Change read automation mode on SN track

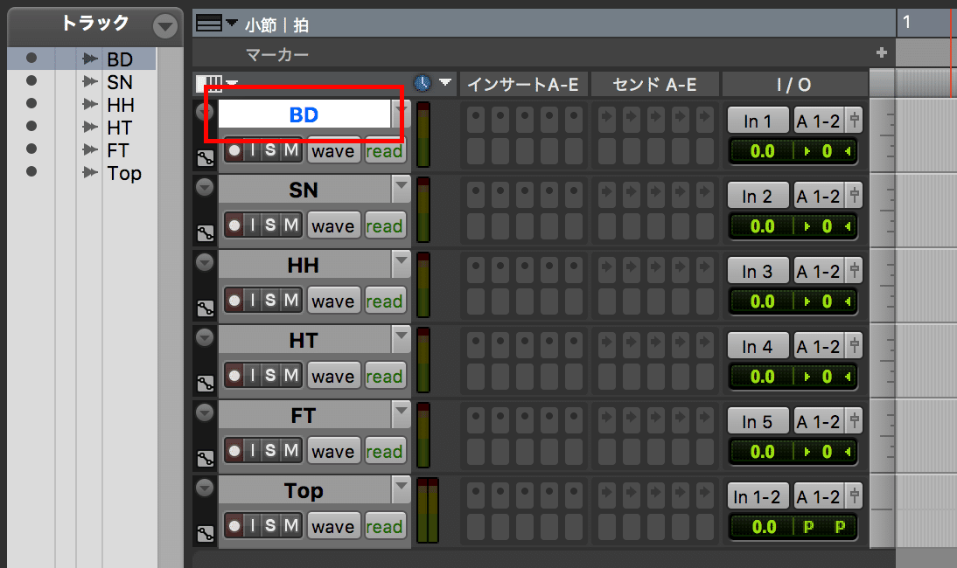385,226
